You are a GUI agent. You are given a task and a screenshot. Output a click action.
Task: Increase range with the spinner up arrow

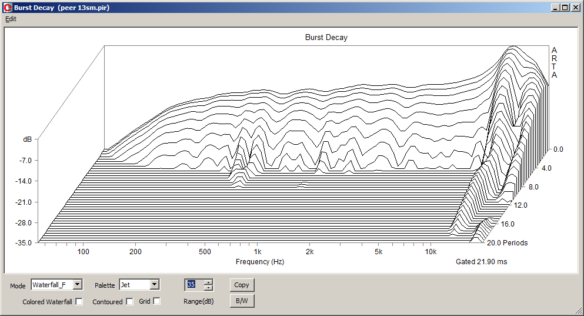point(208,282)
